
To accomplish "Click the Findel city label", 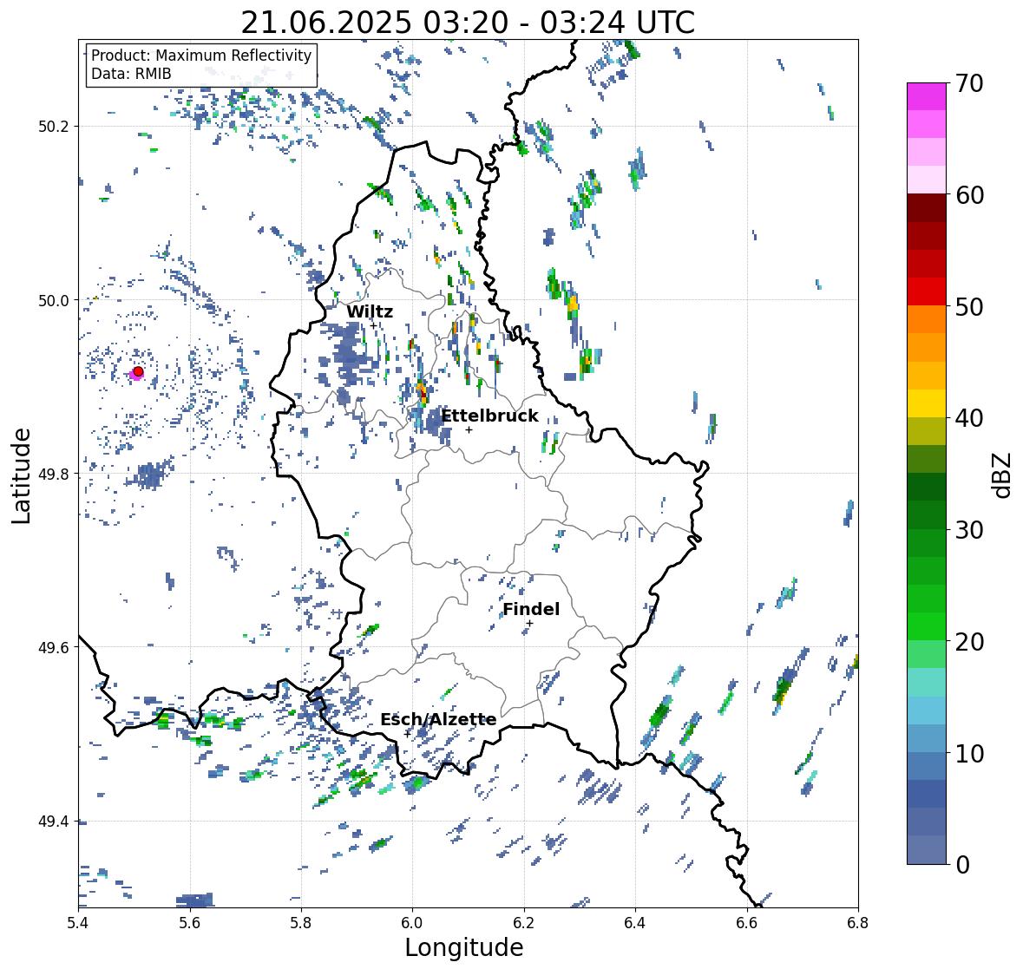I will (x=531, y=609).
